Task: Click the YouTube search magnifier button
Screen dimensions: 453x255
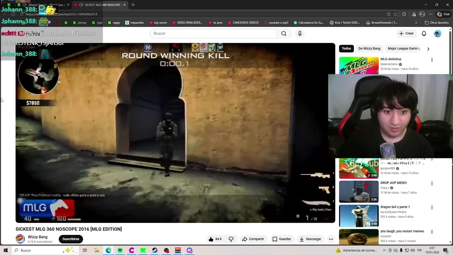Action: coord(284,33)
